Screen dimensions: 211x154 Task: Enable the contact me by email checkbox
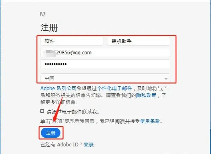tap(42, 111)
